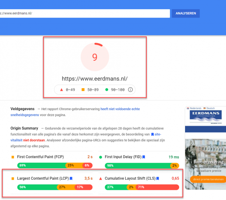226x200 pixels.
Task: Open the 'snelheidsgegevens' link
Action: [25, 115]
